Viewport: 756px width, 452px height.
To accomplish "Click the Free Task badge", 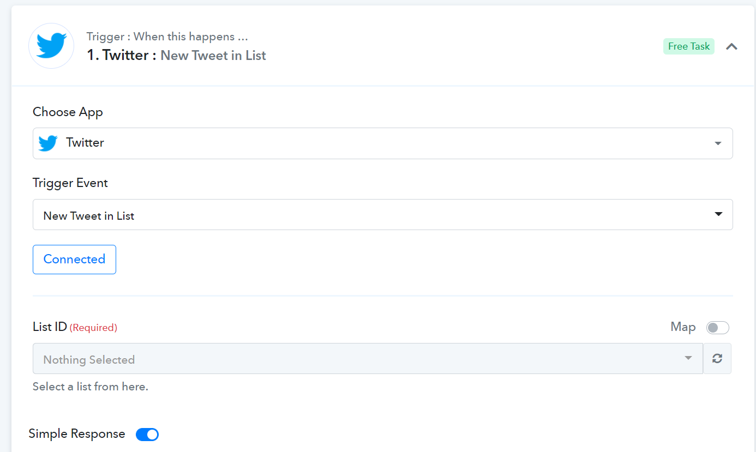I will click(x=689, y=46).
